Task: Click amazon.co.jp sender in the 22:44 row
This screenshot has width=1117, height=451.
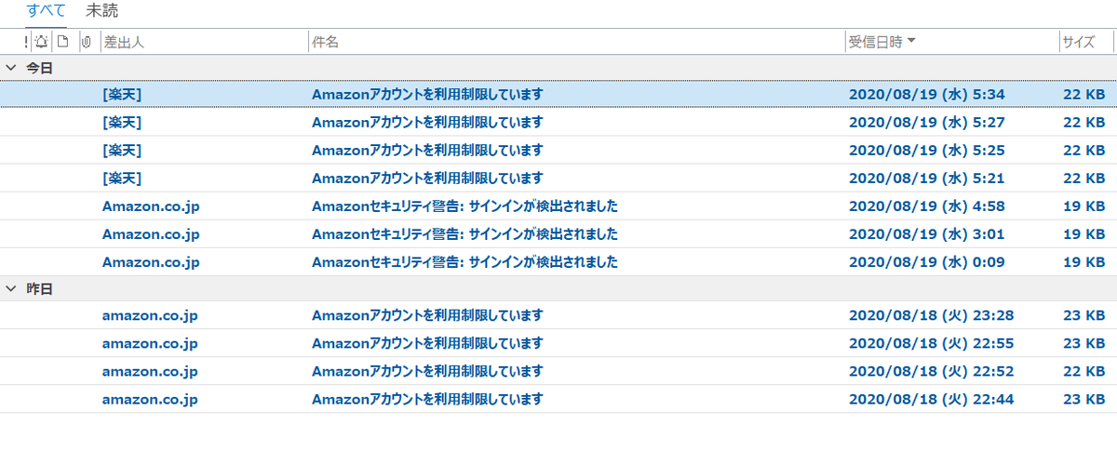Action: pyautogui.click(x=150, y=399)
